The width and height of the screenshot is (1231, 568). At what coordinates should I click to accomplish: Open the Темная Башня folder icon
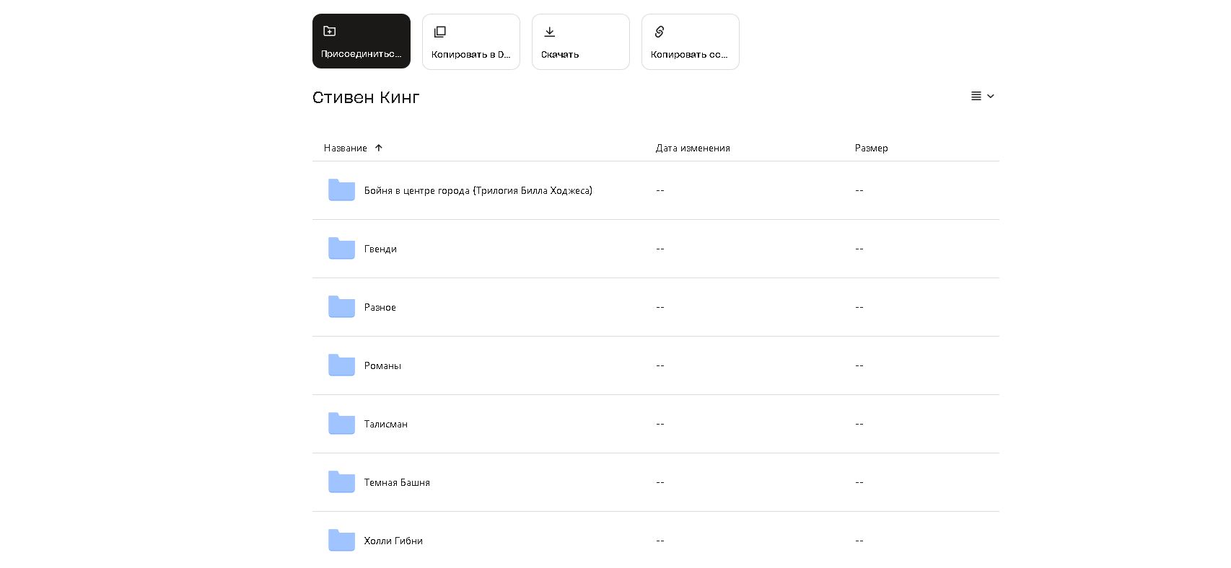point(341,482)
